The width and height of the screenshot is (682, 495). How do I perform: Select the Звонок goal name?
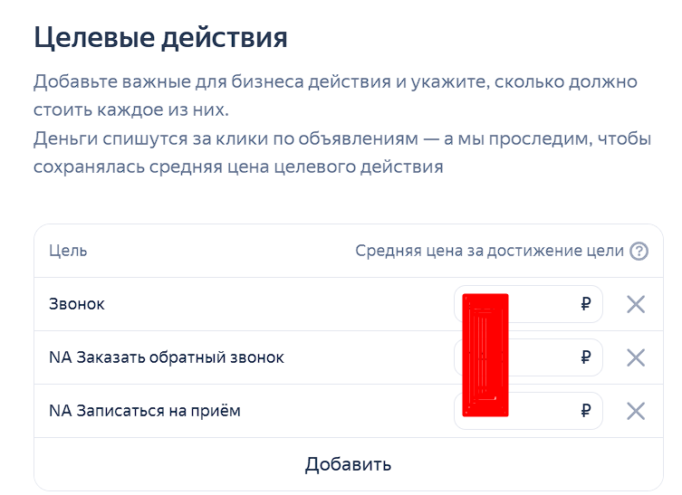point(77,304)
